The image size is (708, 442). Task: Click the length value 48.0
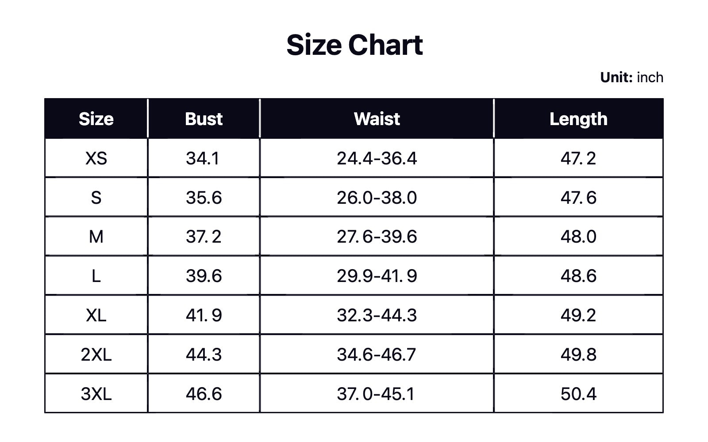[x=578, y=237]
